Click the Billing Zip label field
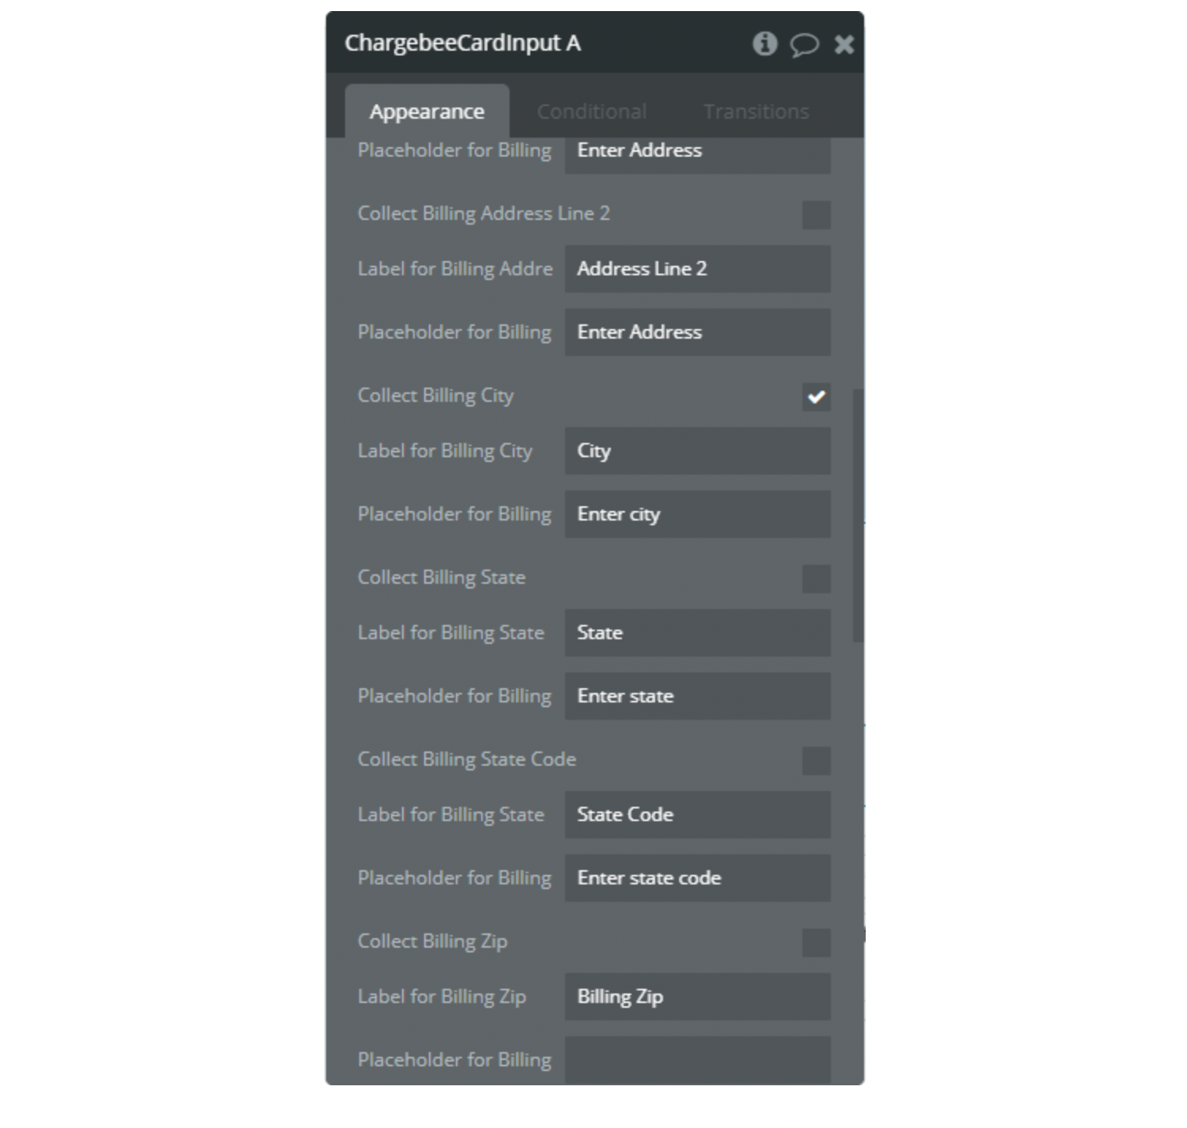The image size is (1187, 1128). click(697, 997)
